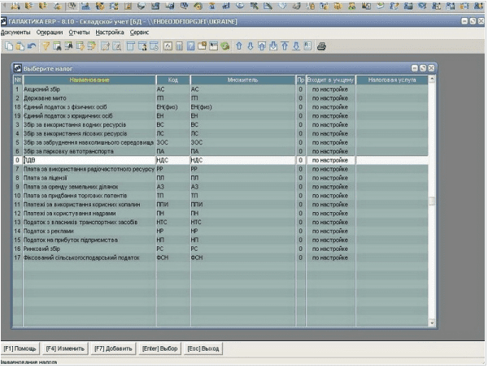This screenshot has height=368, width=488.
Task: Select 'Плата за придбання торгових патентів'
Action: click(220, 196)
